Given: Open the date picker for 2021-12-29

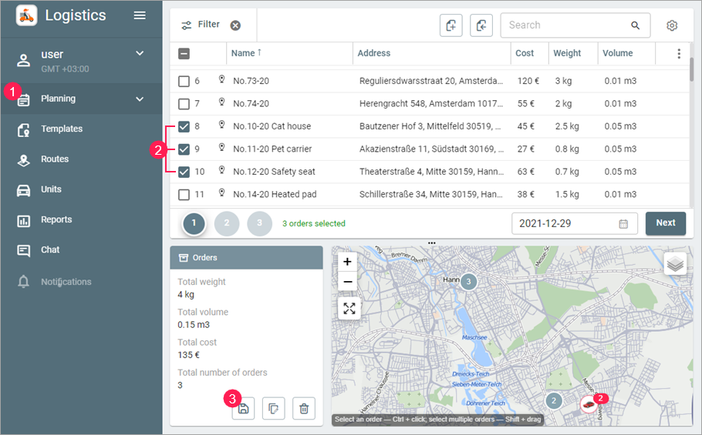Looking at the screenshot, I should tap(623, 223).
